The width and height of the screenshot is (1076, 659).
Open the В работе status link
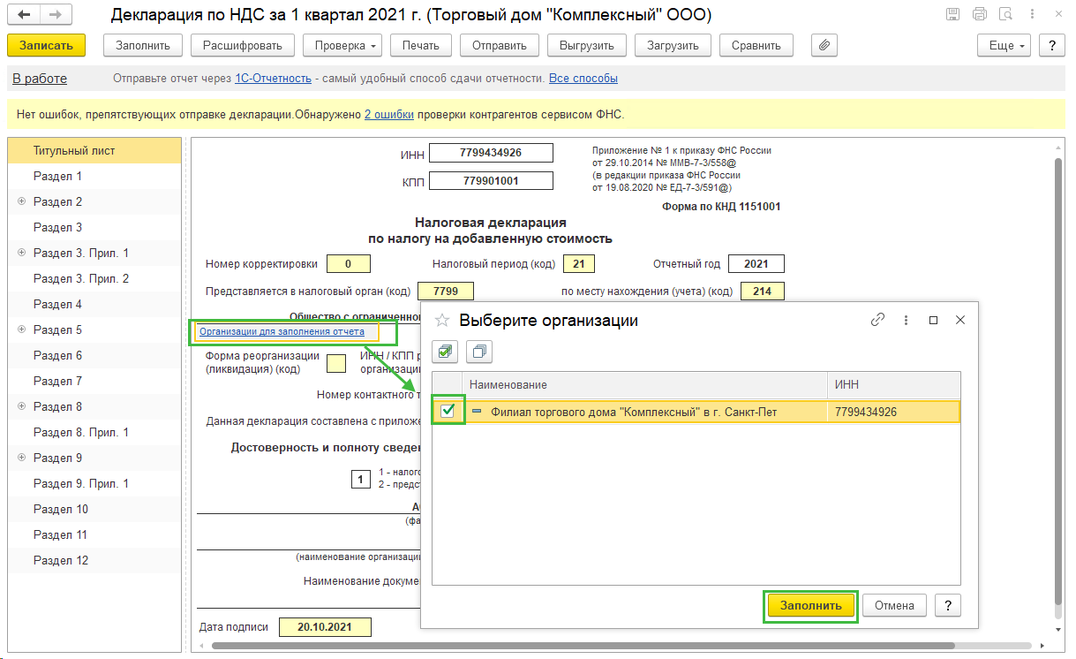[x=40, y=79]
